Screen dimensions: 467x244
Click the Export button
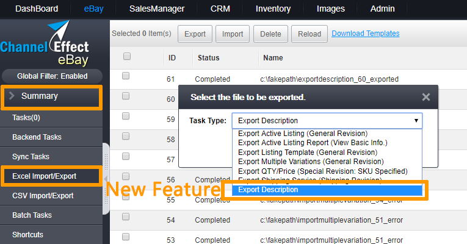(195, 34)
